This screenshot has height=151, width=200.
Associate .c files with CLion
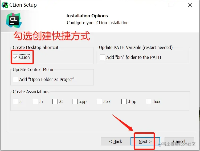(x=15, y=101)
